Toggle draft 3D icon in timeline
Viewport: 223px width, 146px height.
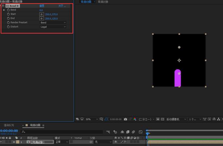tap(115, 132)
